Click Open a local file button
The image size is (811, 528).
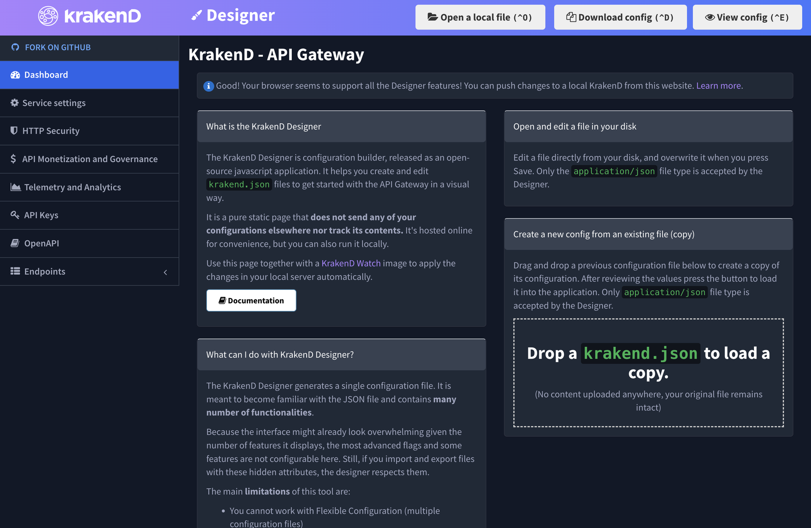pos(480,17)
